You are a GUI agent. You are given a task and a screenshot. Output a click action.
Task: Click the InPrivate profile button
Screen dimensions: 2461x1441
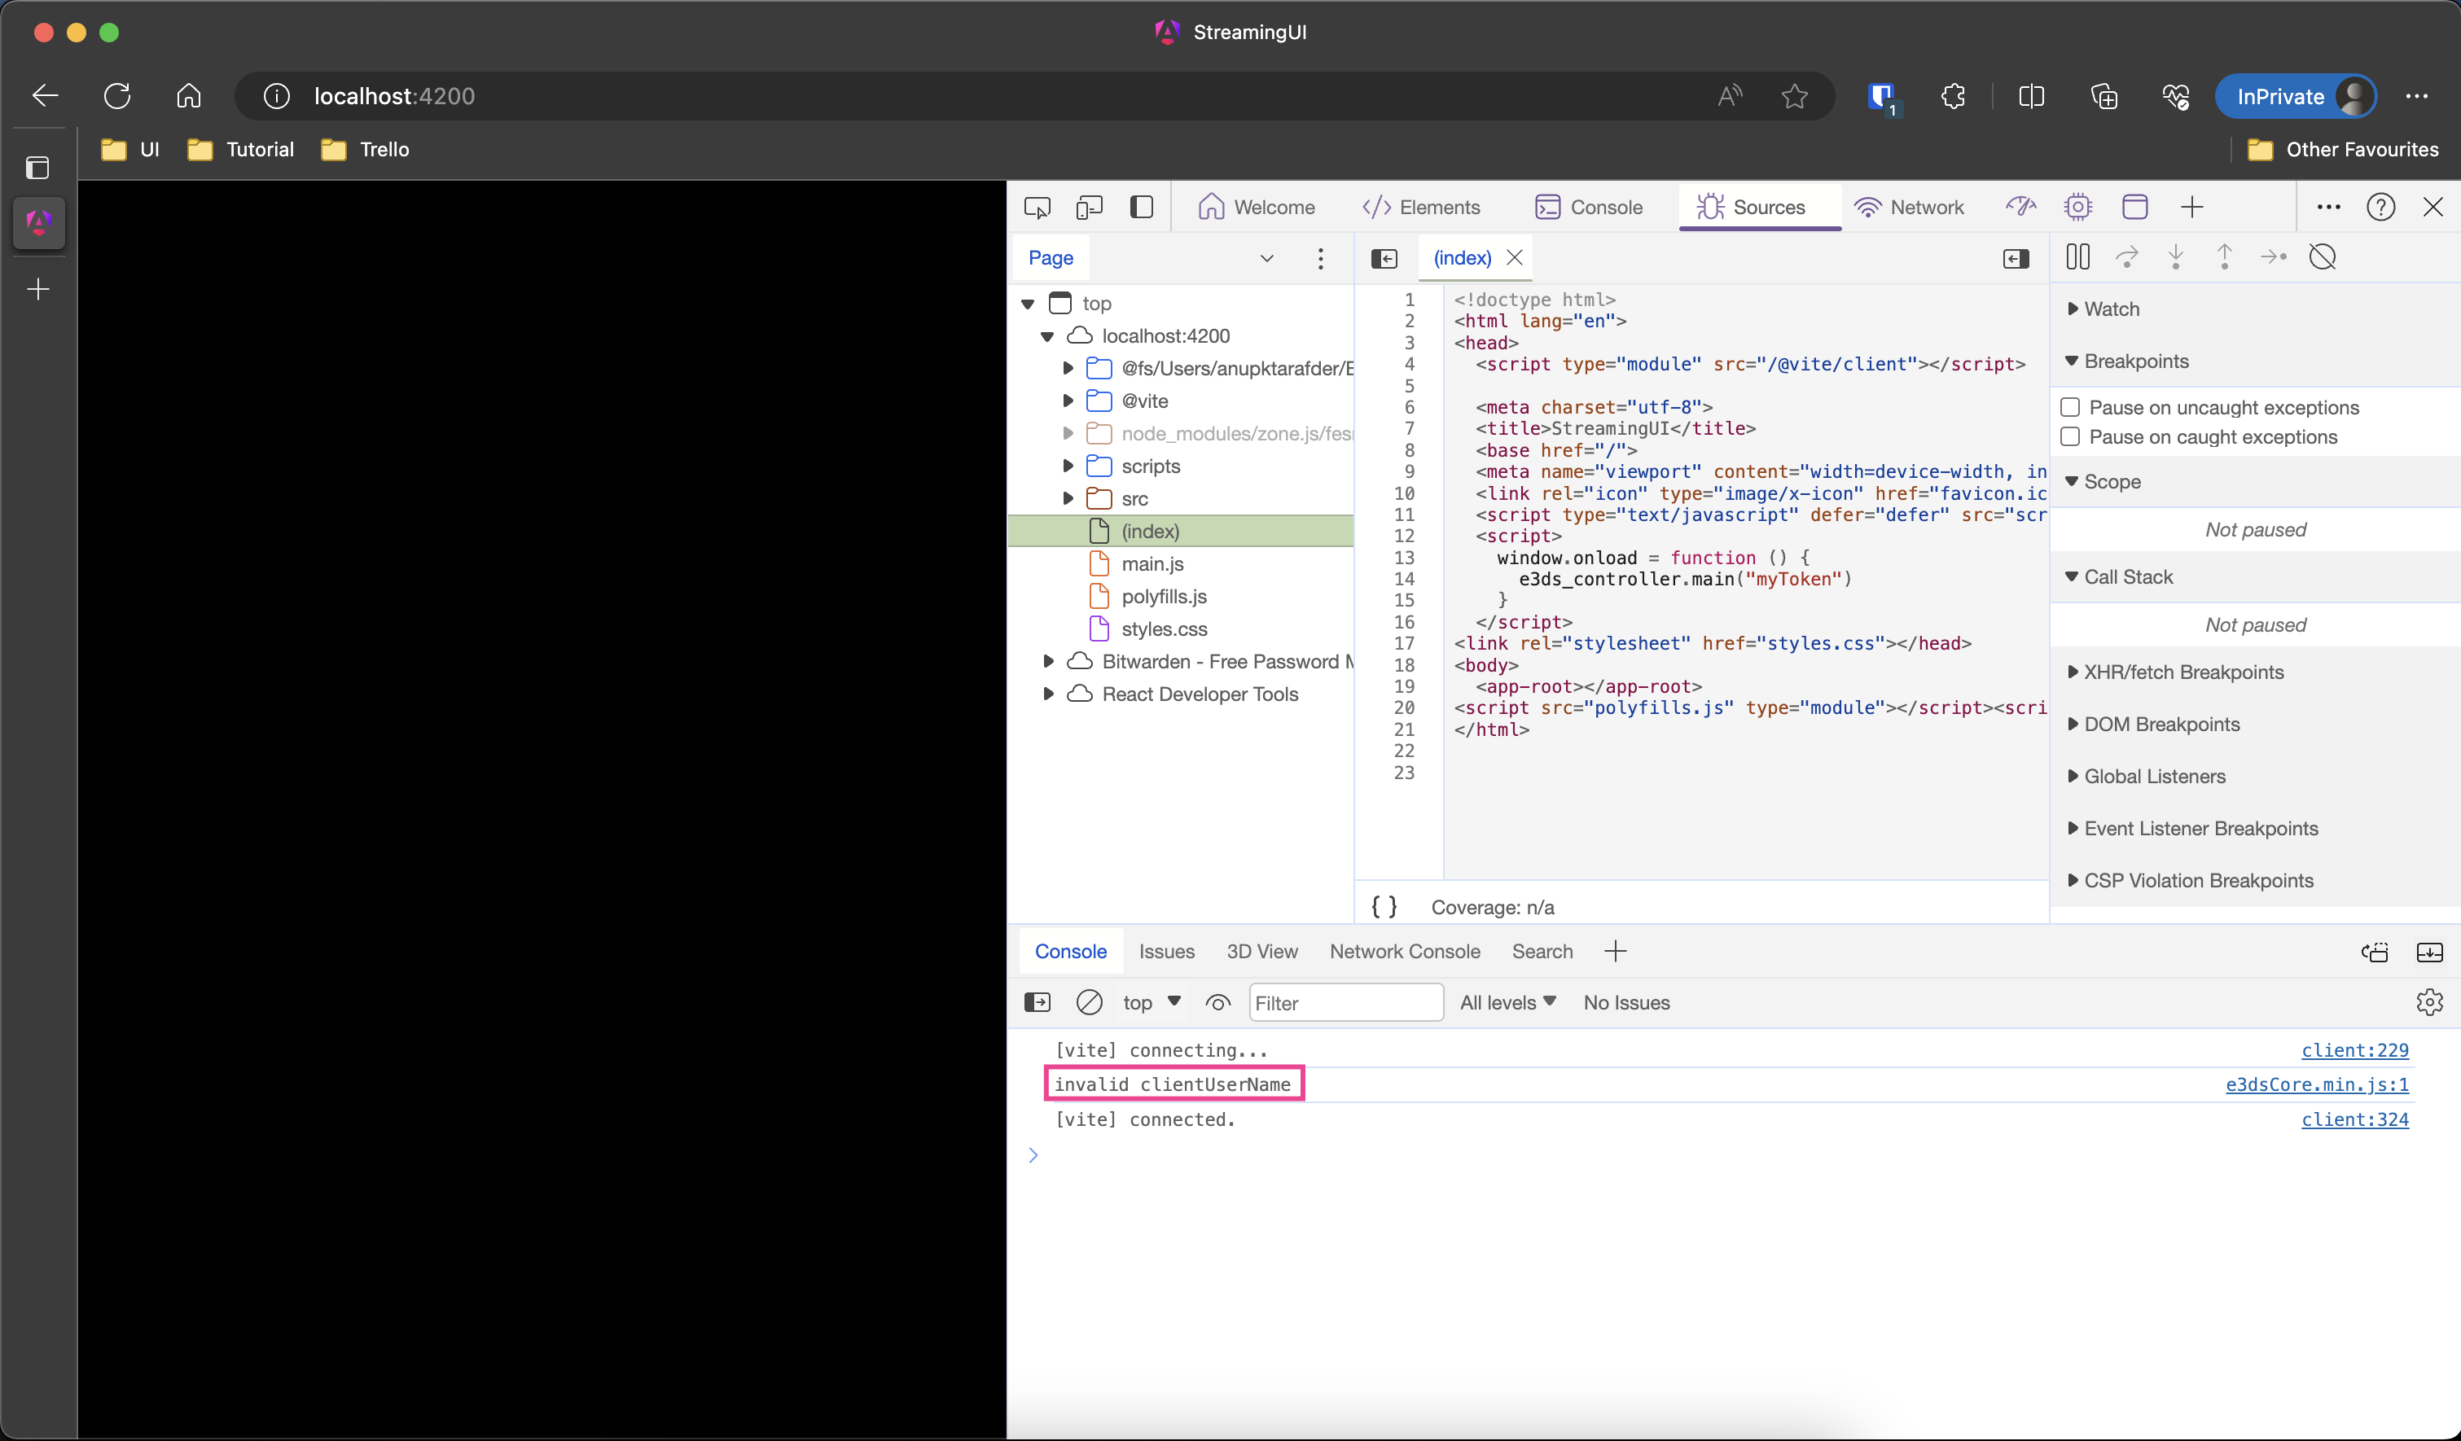pos(2295,96)
